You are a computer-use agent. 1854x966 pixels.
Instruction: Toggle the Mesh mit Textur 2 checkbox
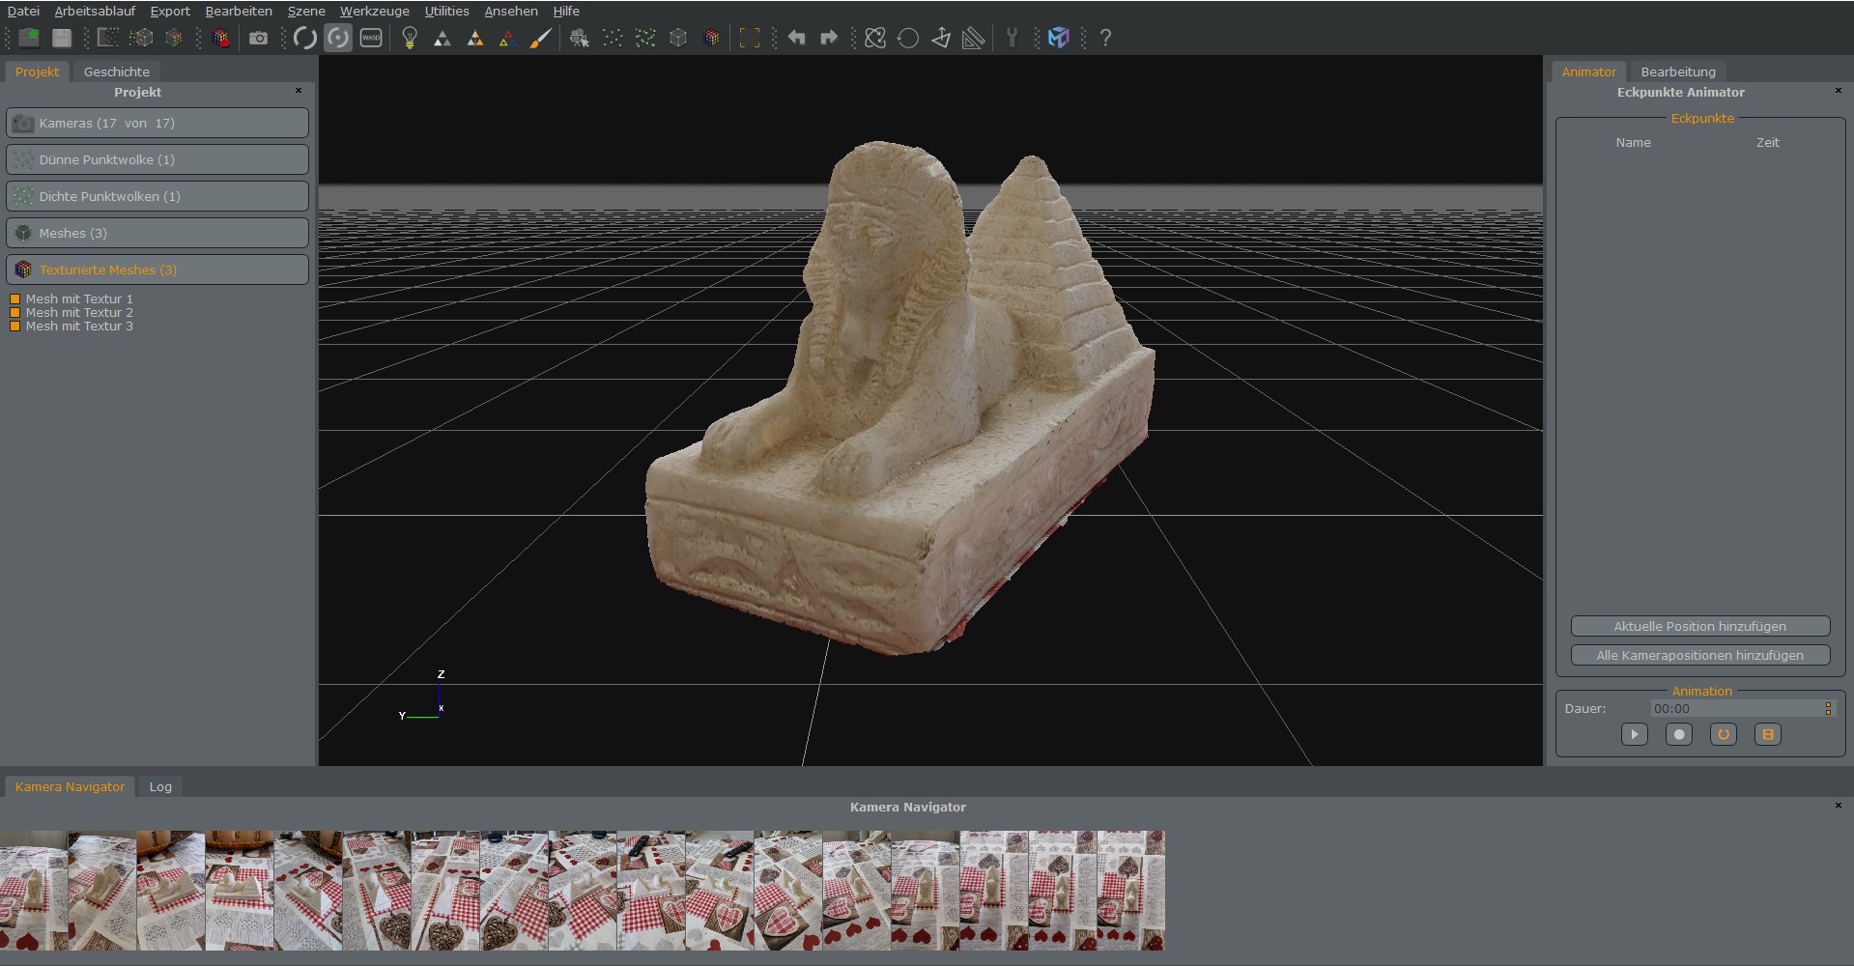[x=15, y=313]
